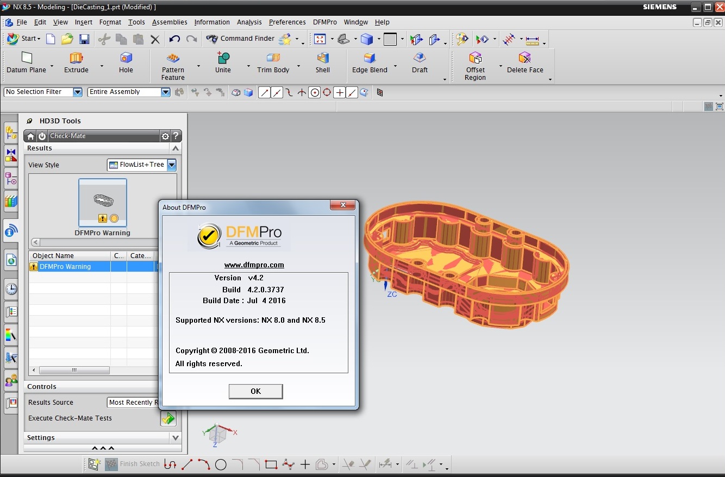This screenshot has height=477, width=725.
Task: Expand the Settings section
Action: pyautogui.click(x=176, y=437)
